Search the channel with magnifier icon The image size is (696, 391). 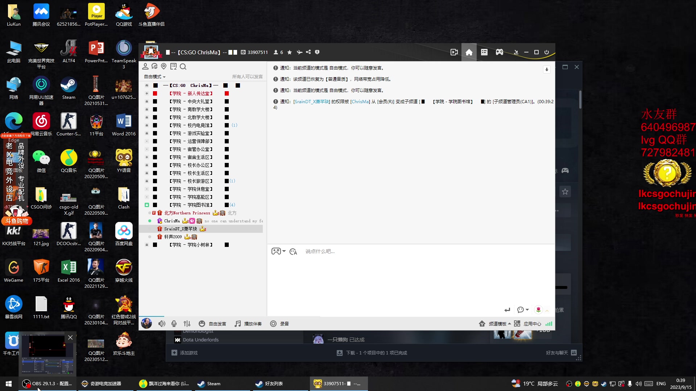(183, 66)
